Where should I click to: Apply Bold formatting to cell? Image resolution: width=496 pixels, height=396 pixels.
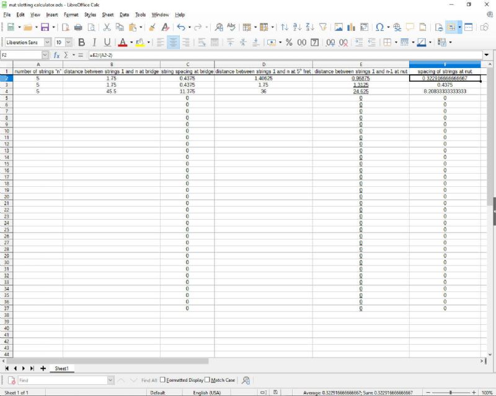(x=81, y=43)
